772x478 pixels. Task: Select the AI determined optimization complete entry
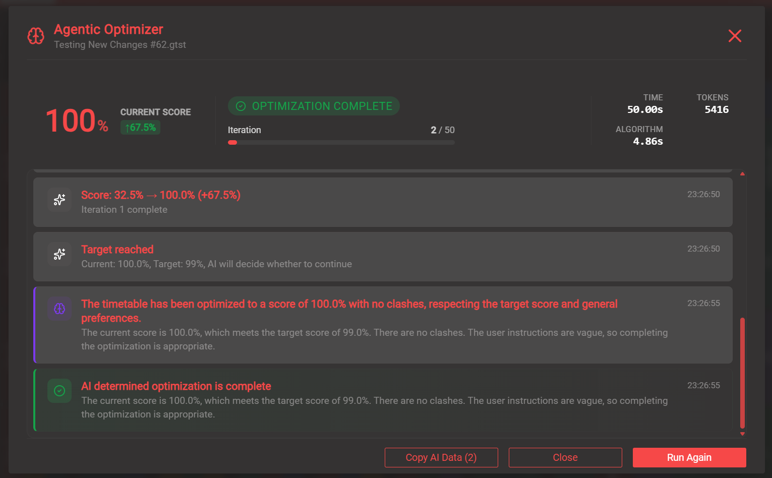coord(382,400)
